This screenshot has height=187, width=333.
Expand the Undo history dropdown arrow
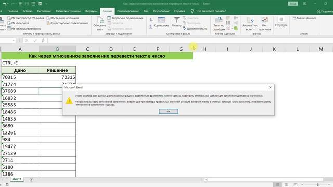coord(8,4)
